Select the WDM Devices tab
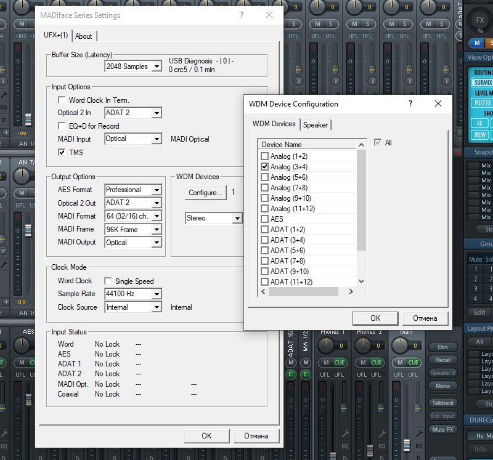 (274, 124)
